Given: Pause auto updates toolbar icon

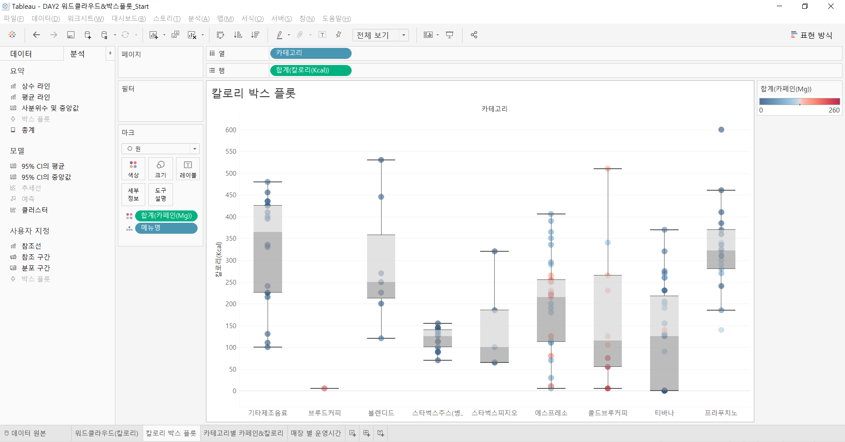Looking at the screenshot, I should pos(104,35).
